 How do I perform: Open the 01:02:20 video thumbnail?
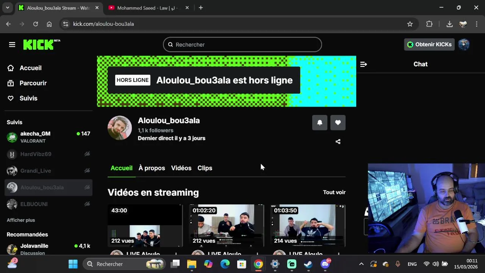pyautogui.click(x=227, y=226)
